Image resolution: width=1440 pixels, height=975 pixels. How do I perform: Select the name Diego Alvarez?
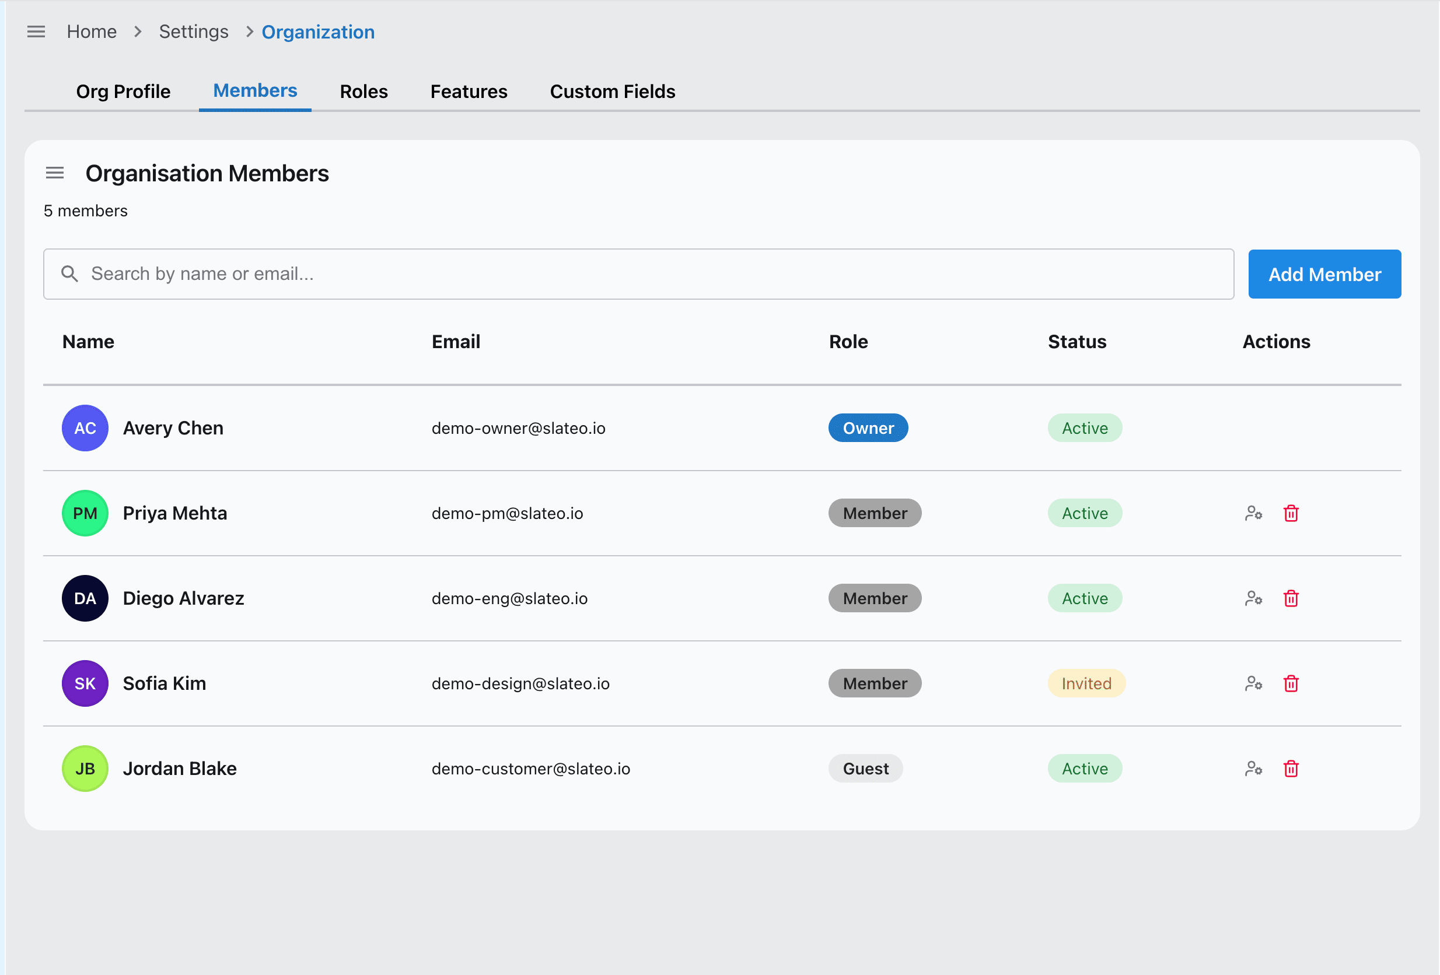click(183, 598)
